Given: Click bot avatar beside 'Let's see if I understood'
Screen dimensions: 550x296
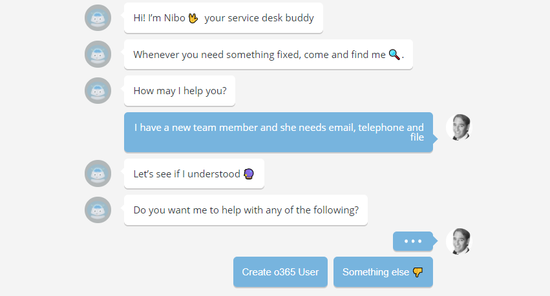Looking at the screenshot, I should [98, 173].
